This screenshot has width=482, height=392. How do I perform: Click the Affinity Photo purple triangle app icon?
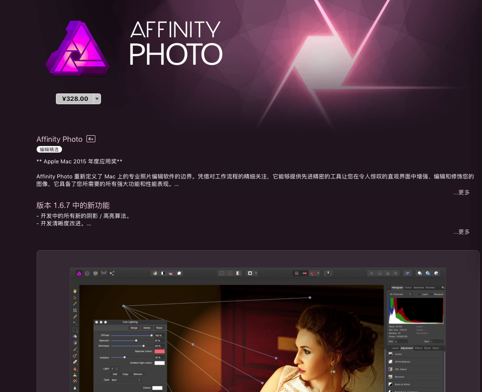point(77,48)
